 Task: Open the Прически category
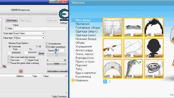coord(82,24)
